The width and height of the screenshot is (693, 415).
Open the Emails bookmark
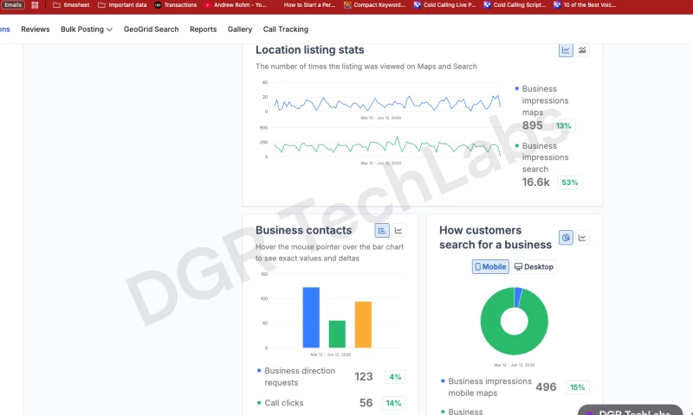[x=13, y=5]
